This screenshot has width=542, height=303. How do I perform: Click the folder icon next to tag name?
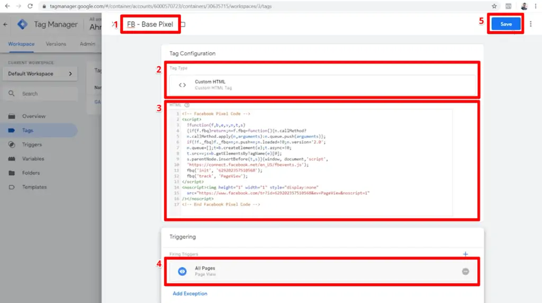tap(183, 24)
